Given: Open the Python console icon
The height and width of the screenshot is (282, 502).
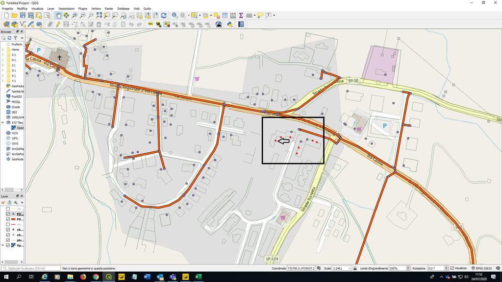Looking at the screenshot, I should pos(229,24).
